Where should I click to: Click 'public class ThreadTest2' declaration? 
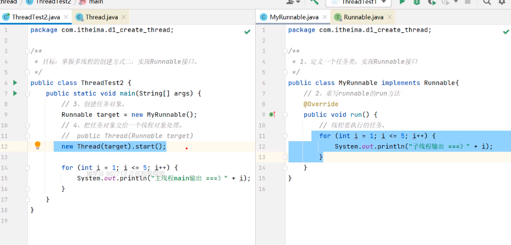[77, 83]
